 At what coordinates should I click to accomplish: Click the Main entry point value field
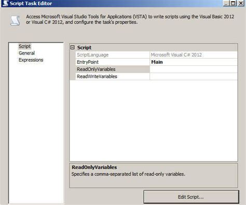(194, 62)
